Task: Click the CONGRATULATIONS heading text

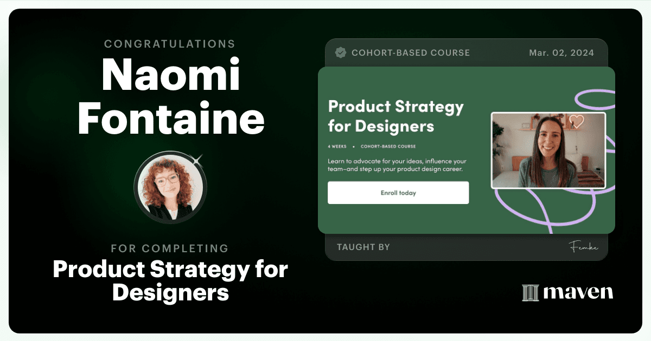Action: [x=170, y=43]
